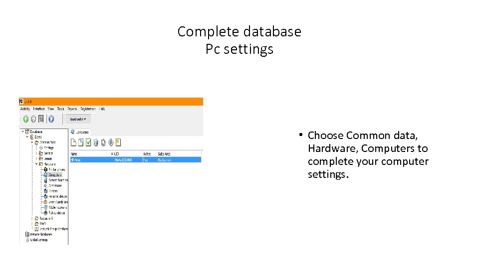The height and width of the screenshot is (269, 479).
Task: Open the Tools menu
Action: [x=61, y=109]
